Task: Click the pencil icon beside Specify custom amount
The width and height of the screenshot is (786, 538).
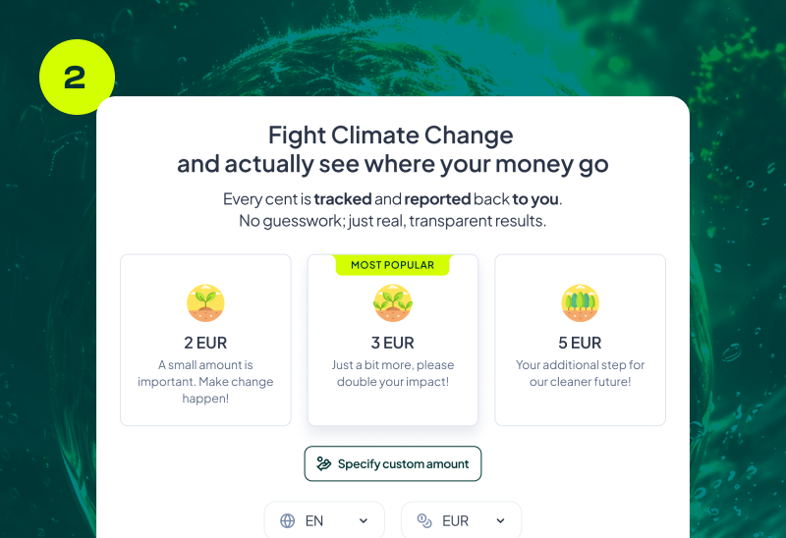Action: [x=324, y=463]
